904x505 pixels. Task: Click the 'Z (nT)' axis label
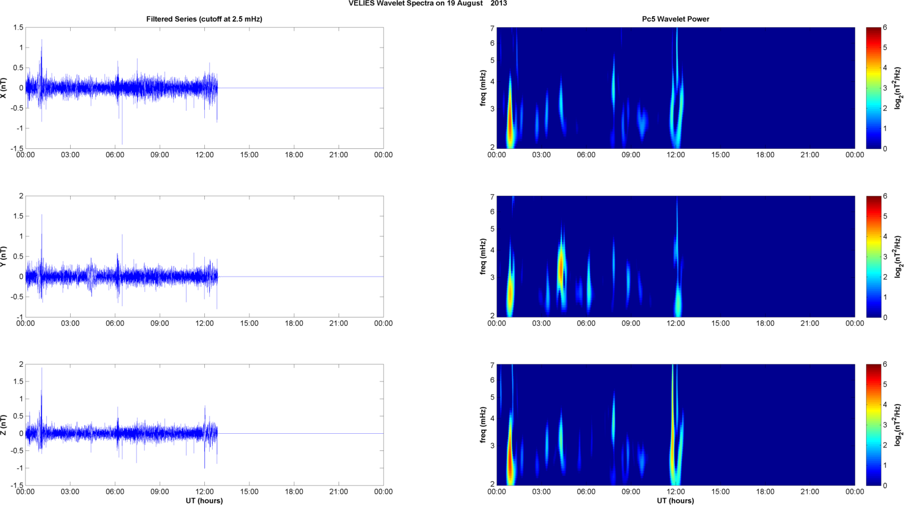click(x=4, y=425)
